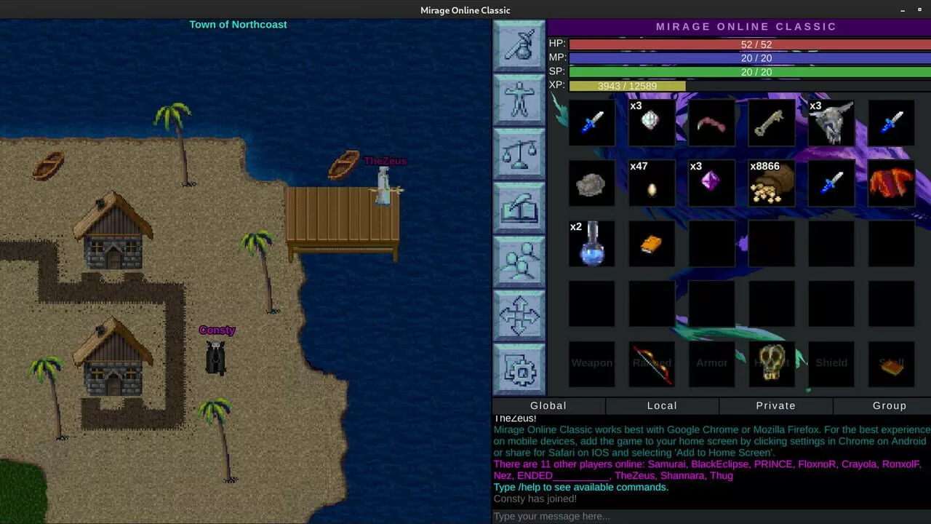The image size is (931, 524).
Task: Click 'Consty has joined!' chat line
Action: (x=535, y=499)
